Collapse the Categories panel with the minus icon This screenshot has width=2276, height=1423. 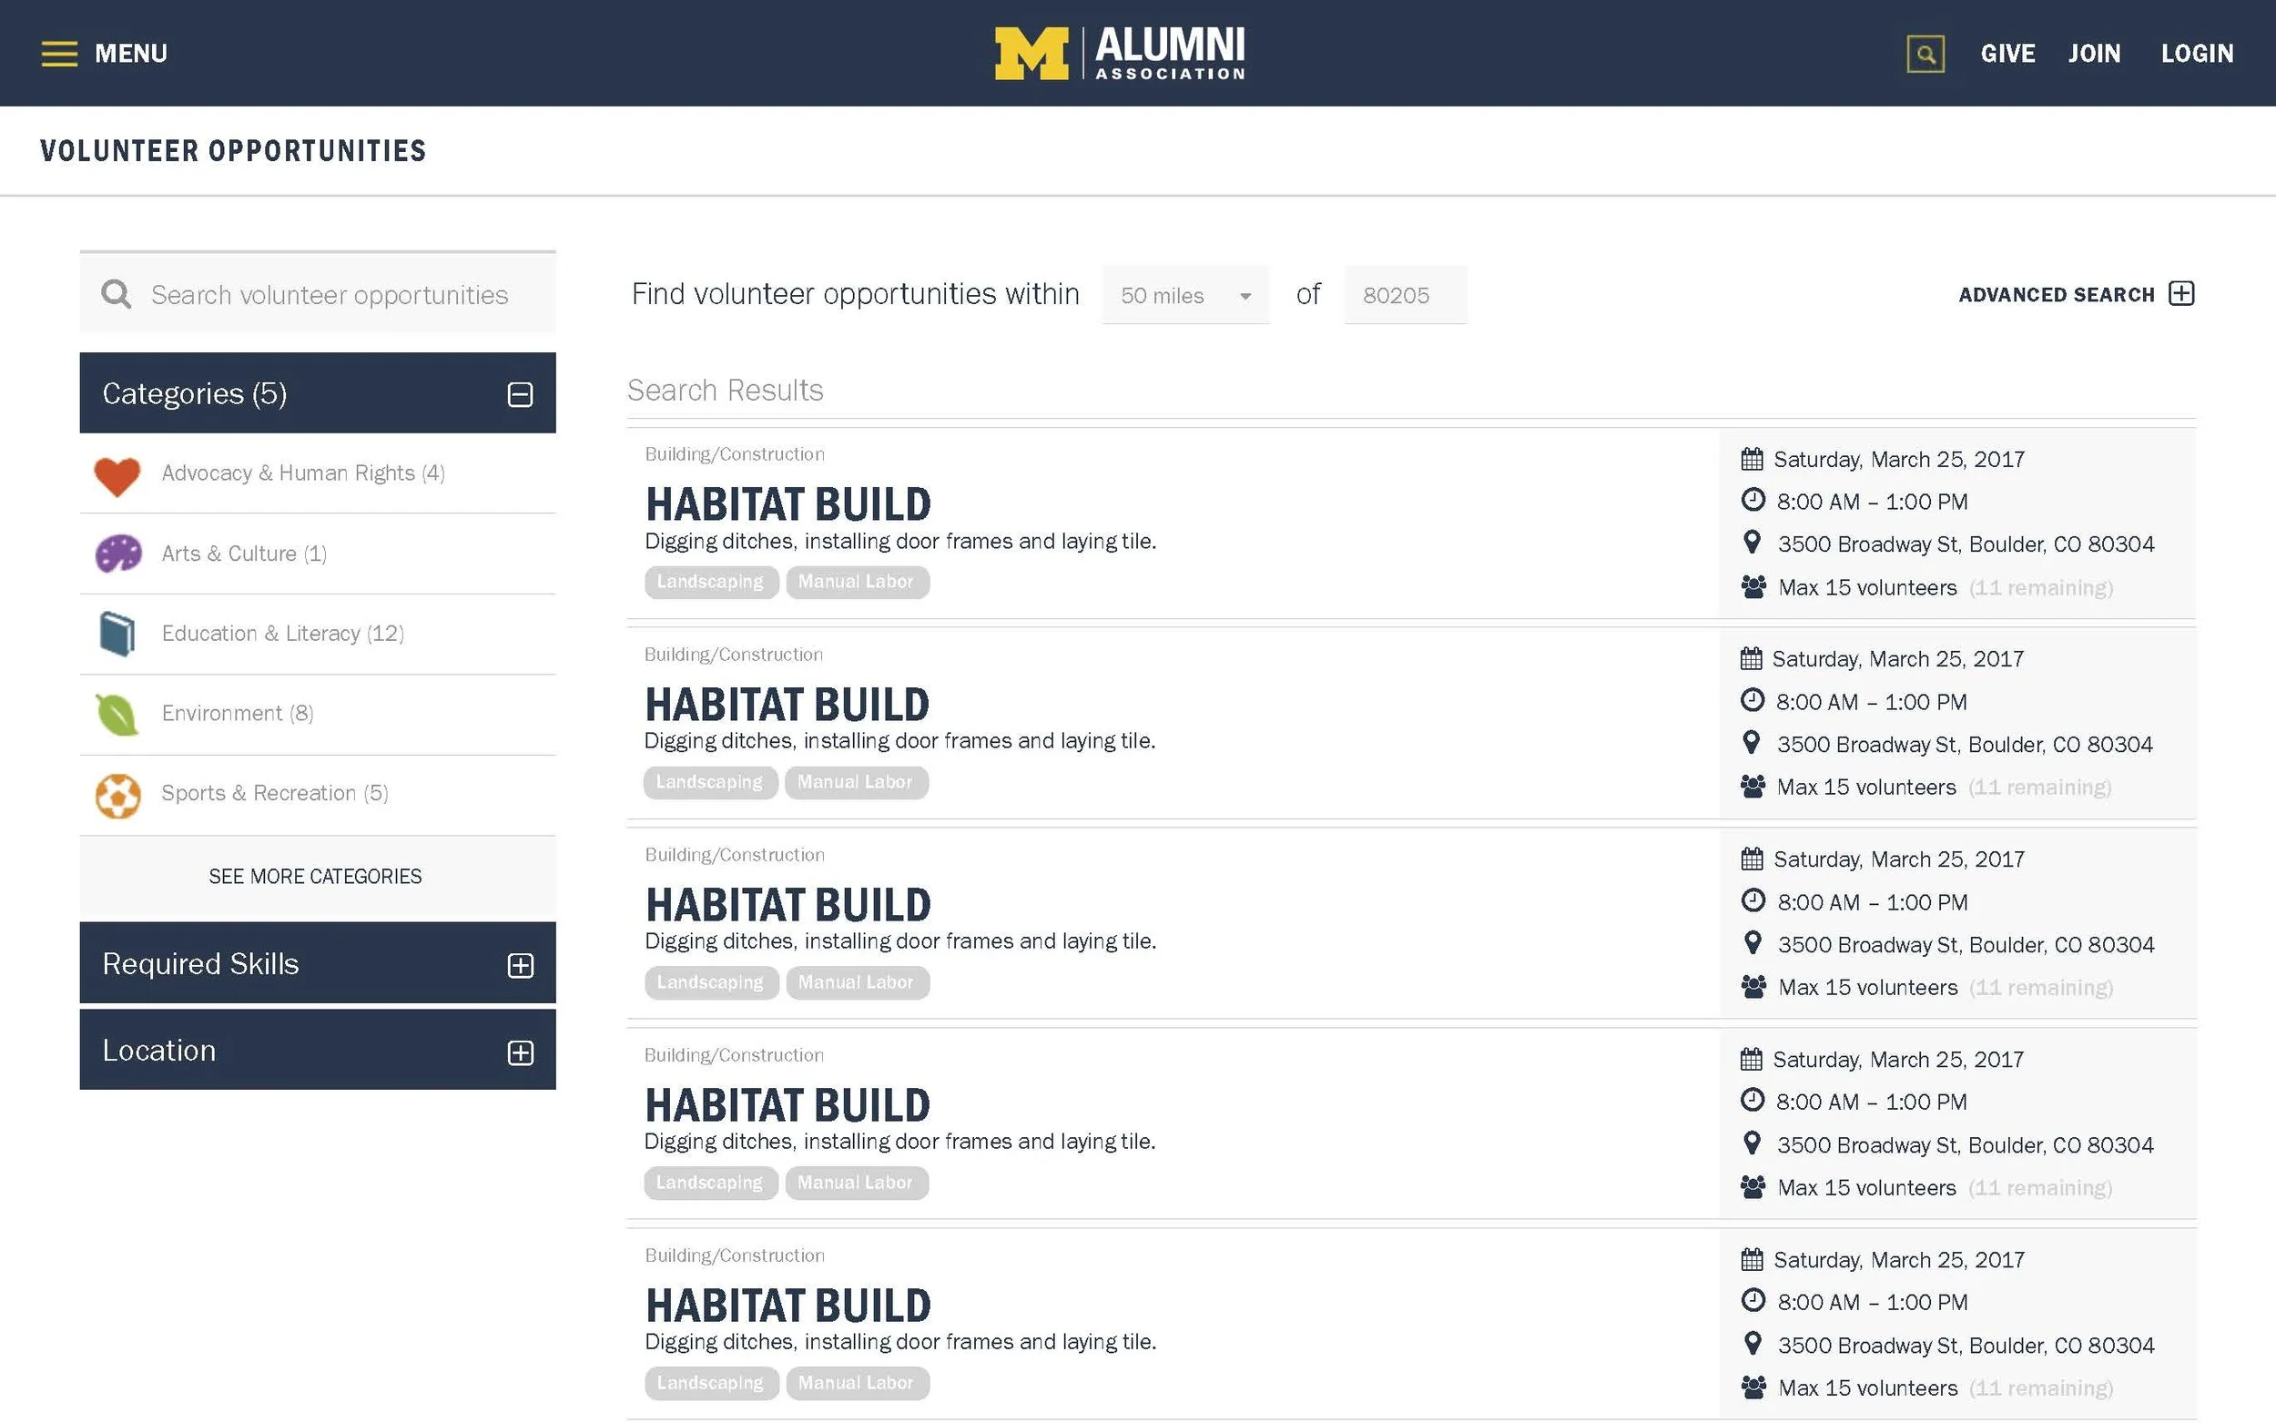(x=521, y=395)
